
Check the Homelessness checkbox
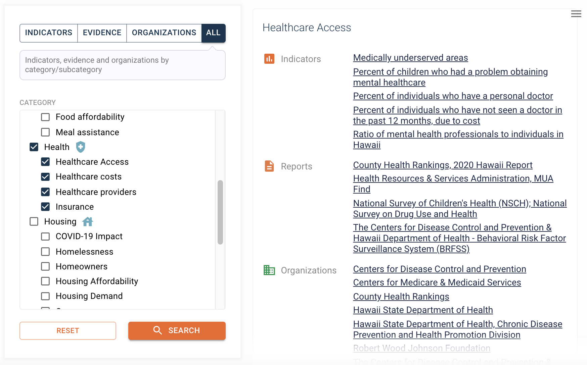45,252
